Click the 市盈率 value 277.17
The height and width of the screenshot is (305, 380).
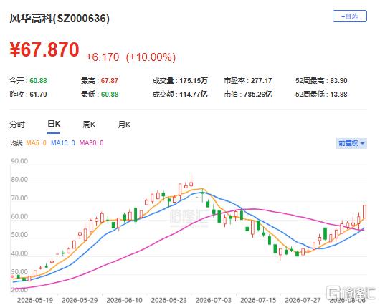coord(261,81)
